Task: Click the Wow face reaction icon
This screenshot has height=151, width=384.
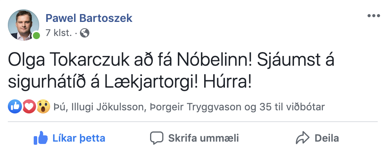Action: 43,106
